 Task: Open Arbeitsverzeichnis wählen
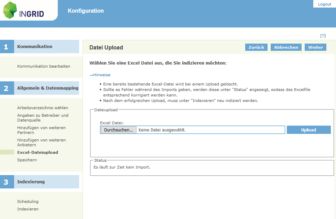43,108
